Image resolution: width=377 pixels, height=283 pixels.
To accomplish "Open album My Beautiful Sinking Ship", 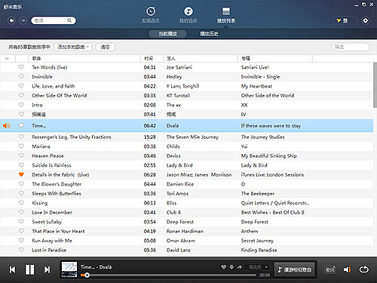I will click(x=268, y=155).
